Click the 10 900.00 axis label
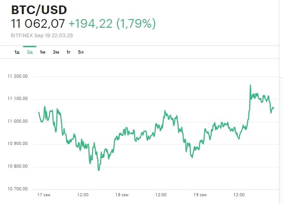This screenshot has width=283, height=204. pos(18,144)
